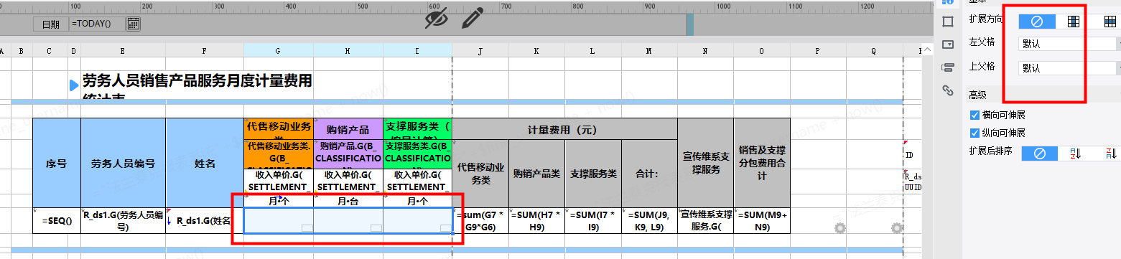Select column G header
This screenshot has height=259, width=1121.
[x=278, y=51]
